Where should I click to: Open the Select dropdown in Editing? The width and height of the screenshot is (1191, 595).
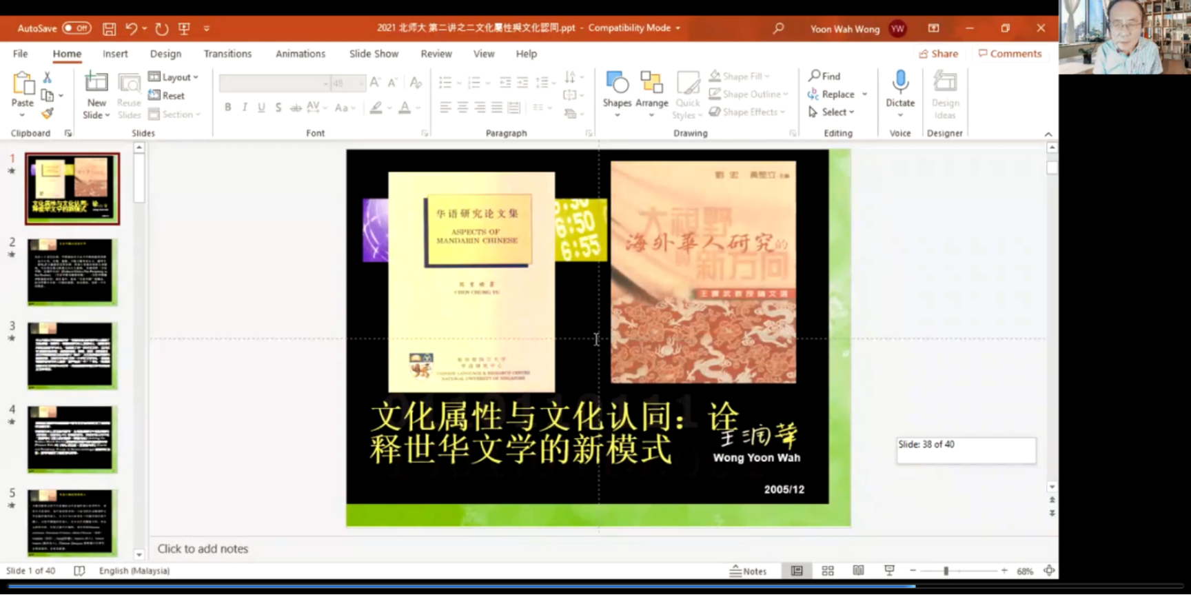832,112
